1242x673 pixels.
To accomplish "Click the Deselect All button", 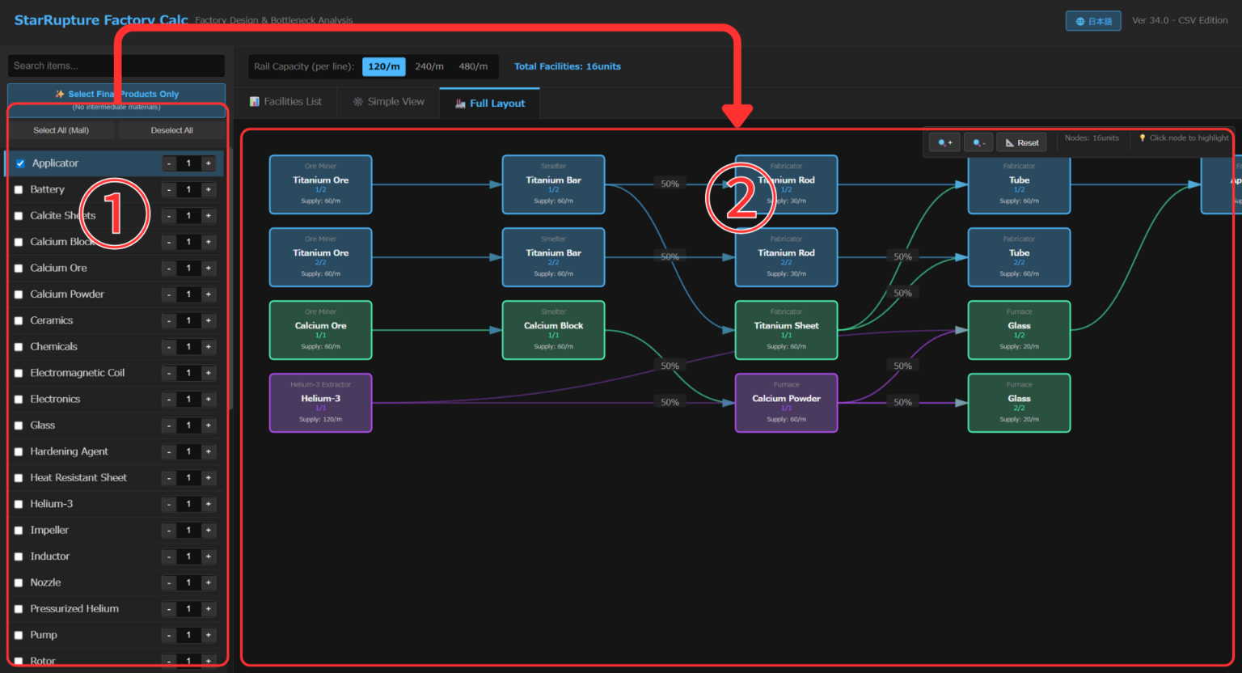I will pos(171,129).
